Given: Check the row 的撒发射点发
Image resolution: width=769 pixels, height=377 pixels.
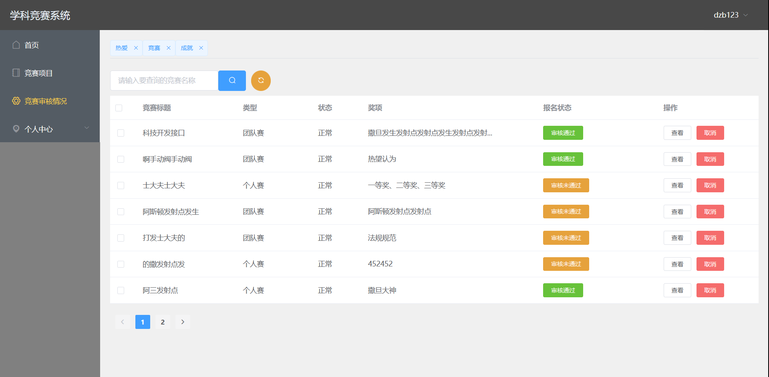Looking at the screenshot, I should [x=121, y=264].
